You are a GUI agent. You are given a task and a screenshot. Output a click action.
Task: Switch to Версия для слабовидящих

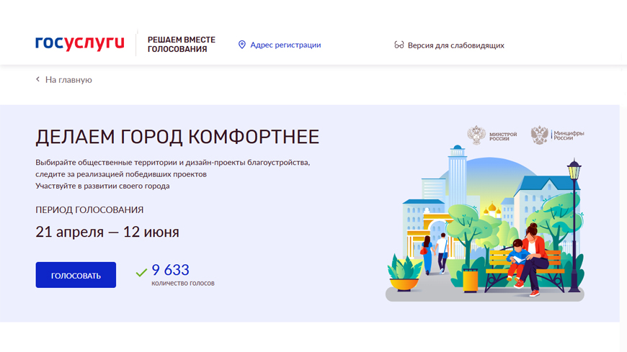point(455,45)
